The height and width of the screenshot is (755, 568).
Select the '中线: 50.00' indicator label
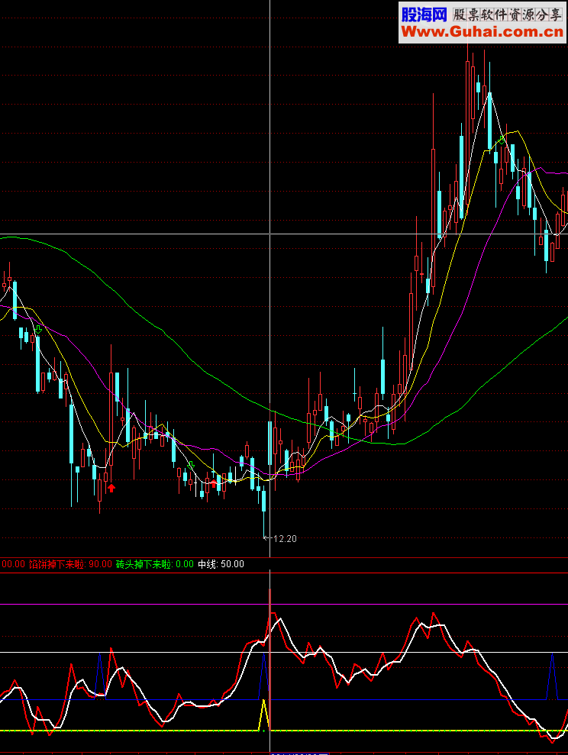point(221,564)
